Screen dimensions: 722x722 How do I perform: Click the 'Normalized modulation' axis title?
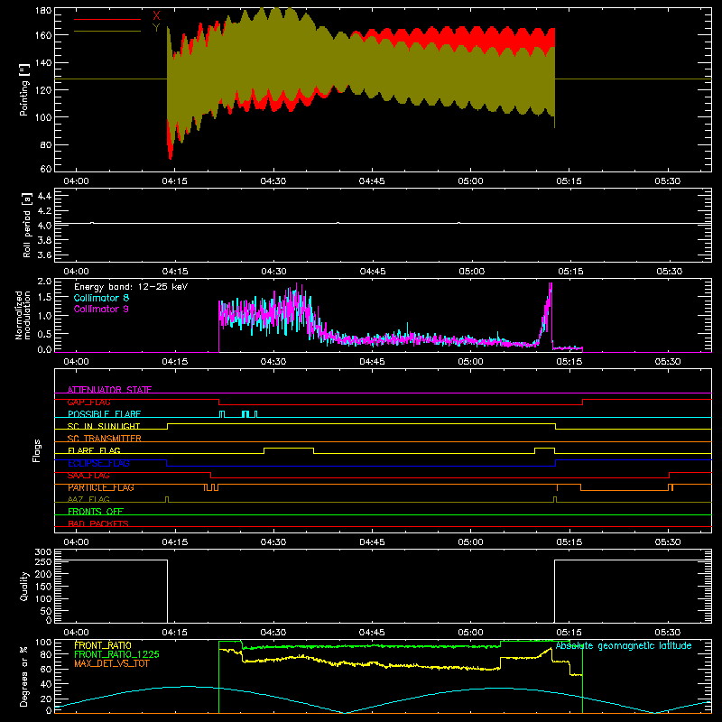(23, 315)
